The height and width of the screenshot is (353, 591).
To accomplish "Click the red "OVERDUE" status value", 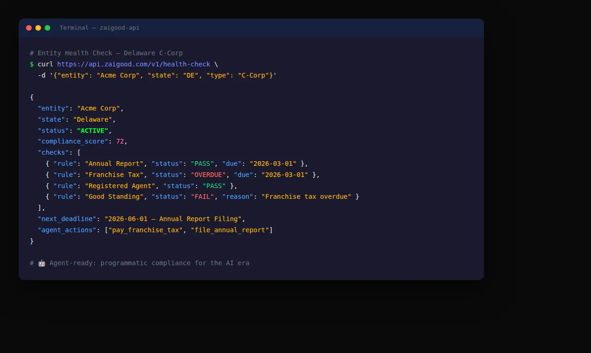I will pyautogui.click(x=208, y=175).
